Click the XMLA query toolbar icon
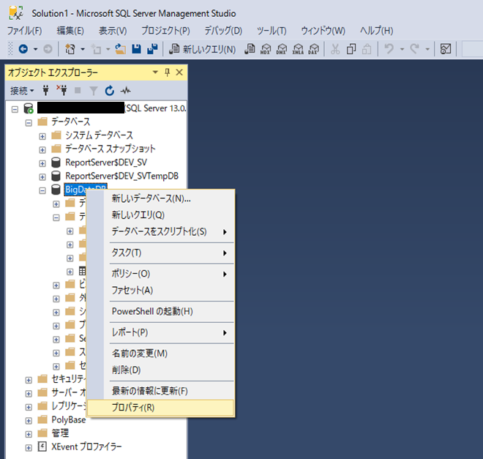Viewport: 483px width, 459px height. pyautogui.click(x=298, y=49)
